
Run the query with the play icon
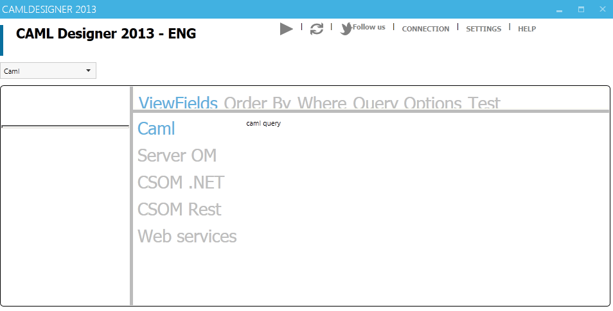[287, 29]
